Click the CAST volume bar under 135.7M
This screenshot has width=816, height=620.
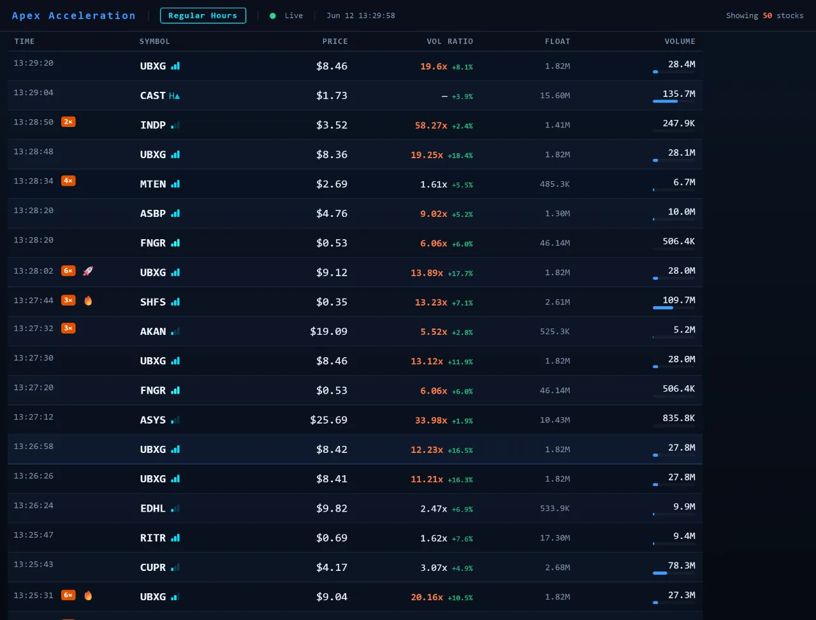tap(674, 101)
